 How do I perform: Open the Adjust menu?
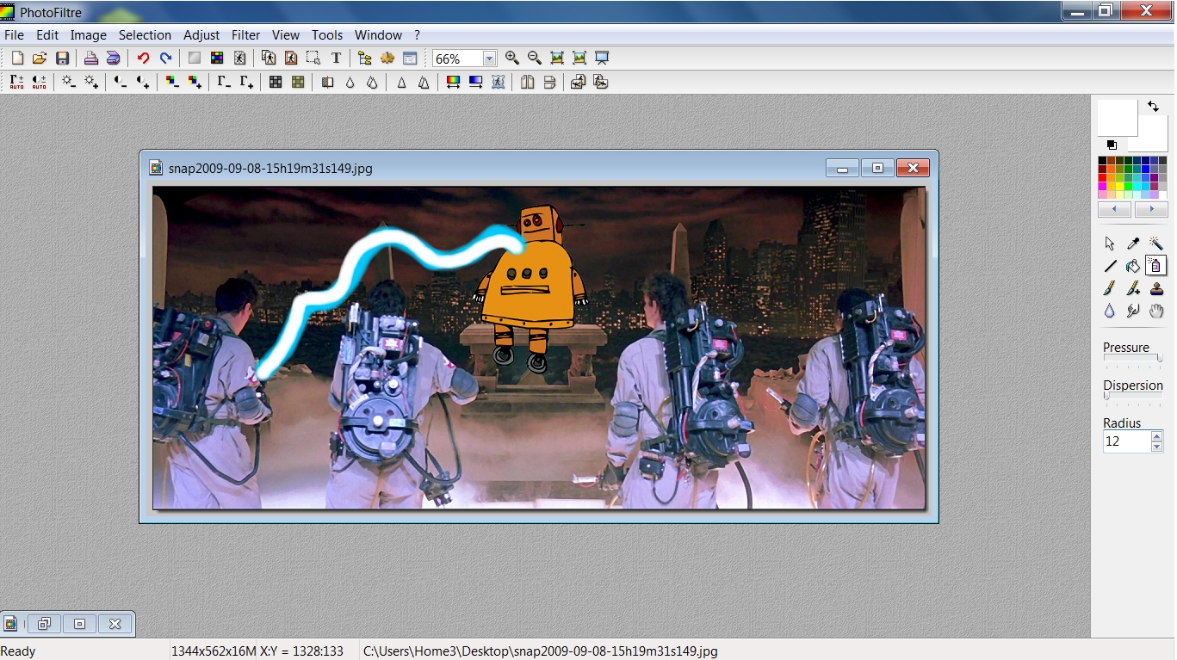pos(201,35)
